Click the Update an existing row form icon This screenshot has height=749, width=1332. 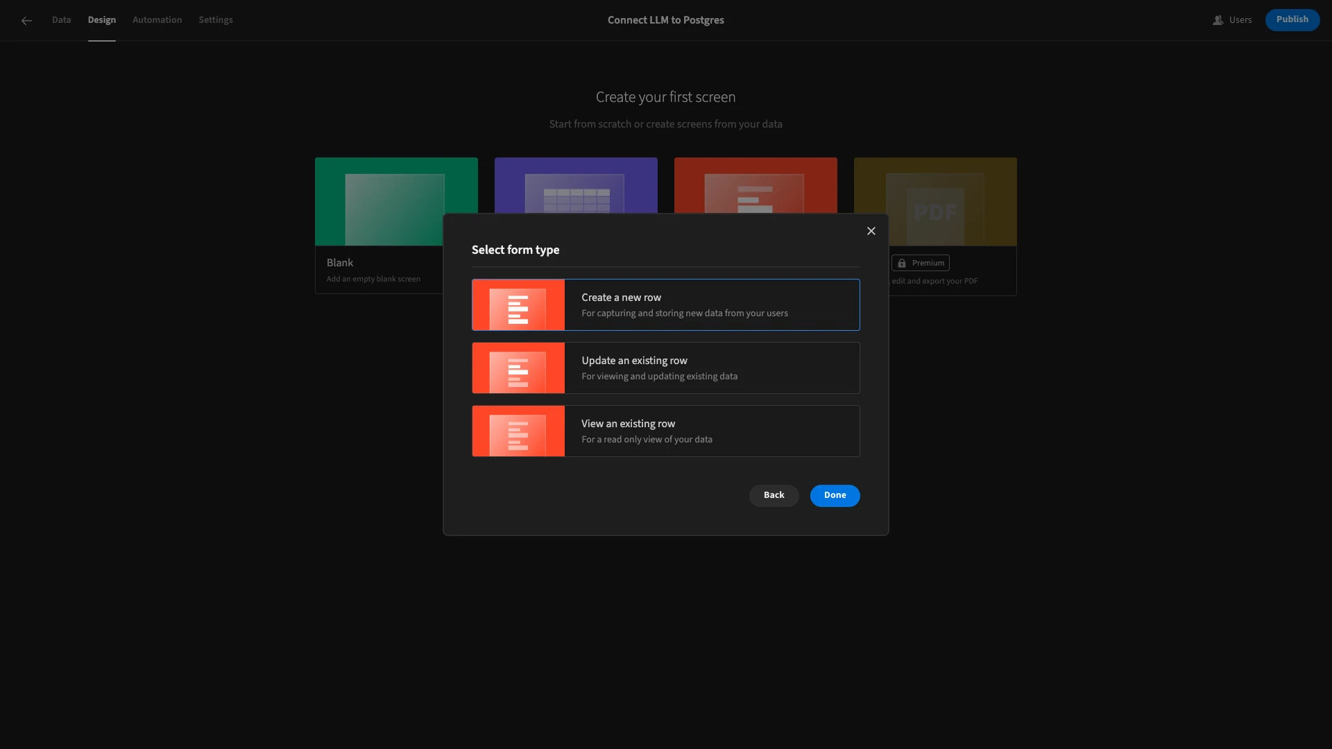tap(518, 368)
